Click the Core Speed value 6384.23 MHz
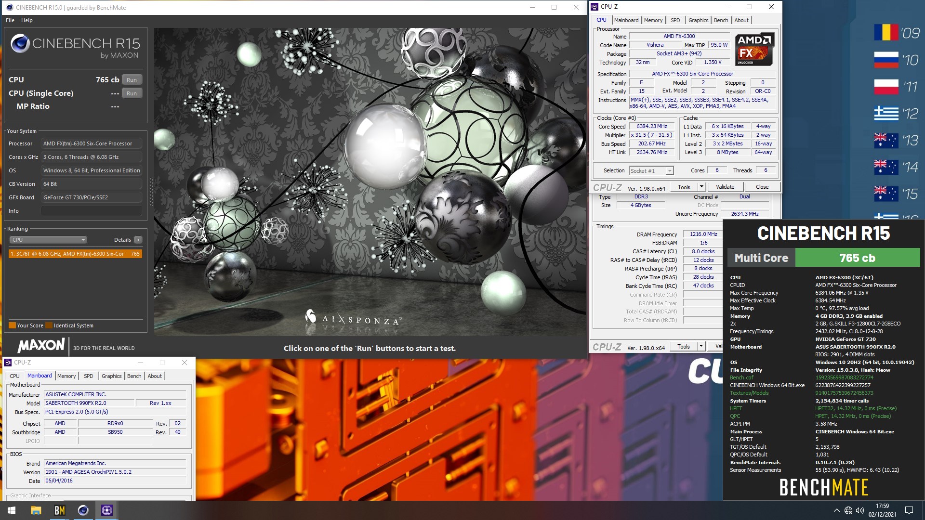 [x=652, y=126]
